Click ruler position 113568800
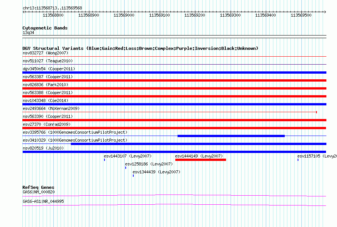 53,15
